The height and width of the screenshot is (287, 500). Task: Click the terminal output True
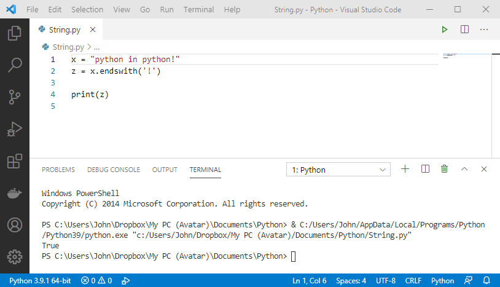50,246
